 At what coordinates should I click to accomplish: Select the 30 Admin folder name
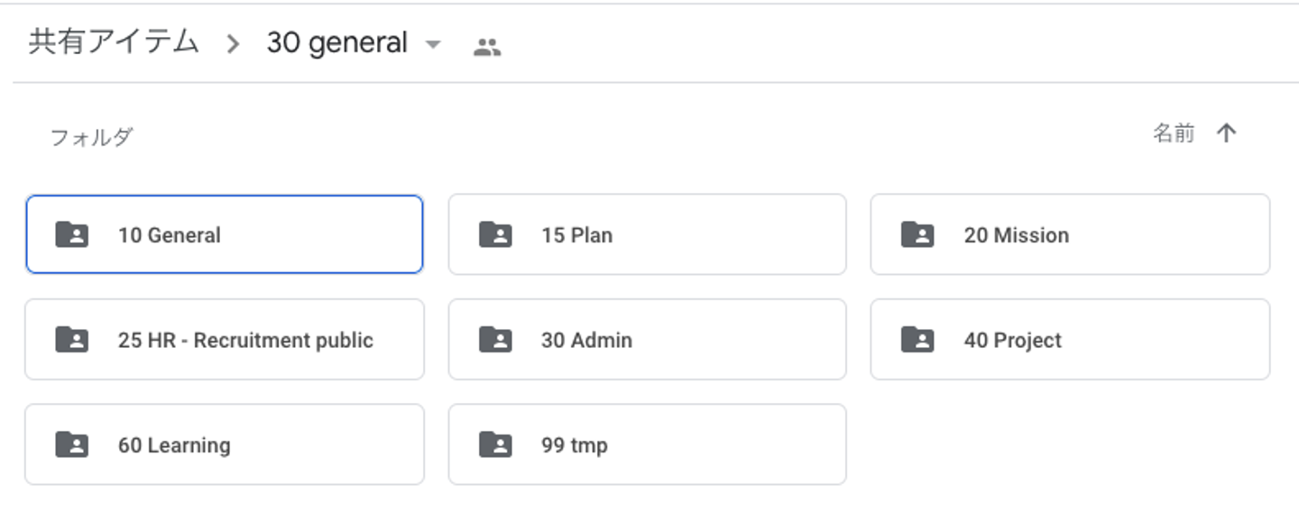click(x=586, y=340)
